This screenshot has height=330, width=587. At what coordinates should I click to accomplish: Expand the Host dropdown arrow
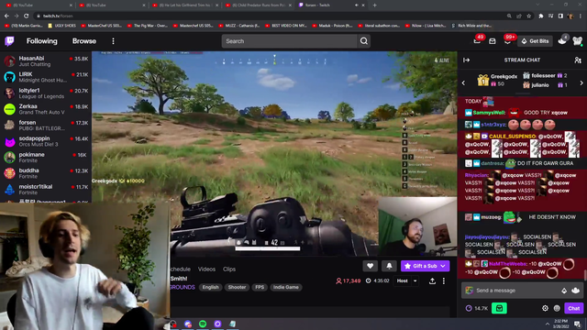(x=415, y=281)
